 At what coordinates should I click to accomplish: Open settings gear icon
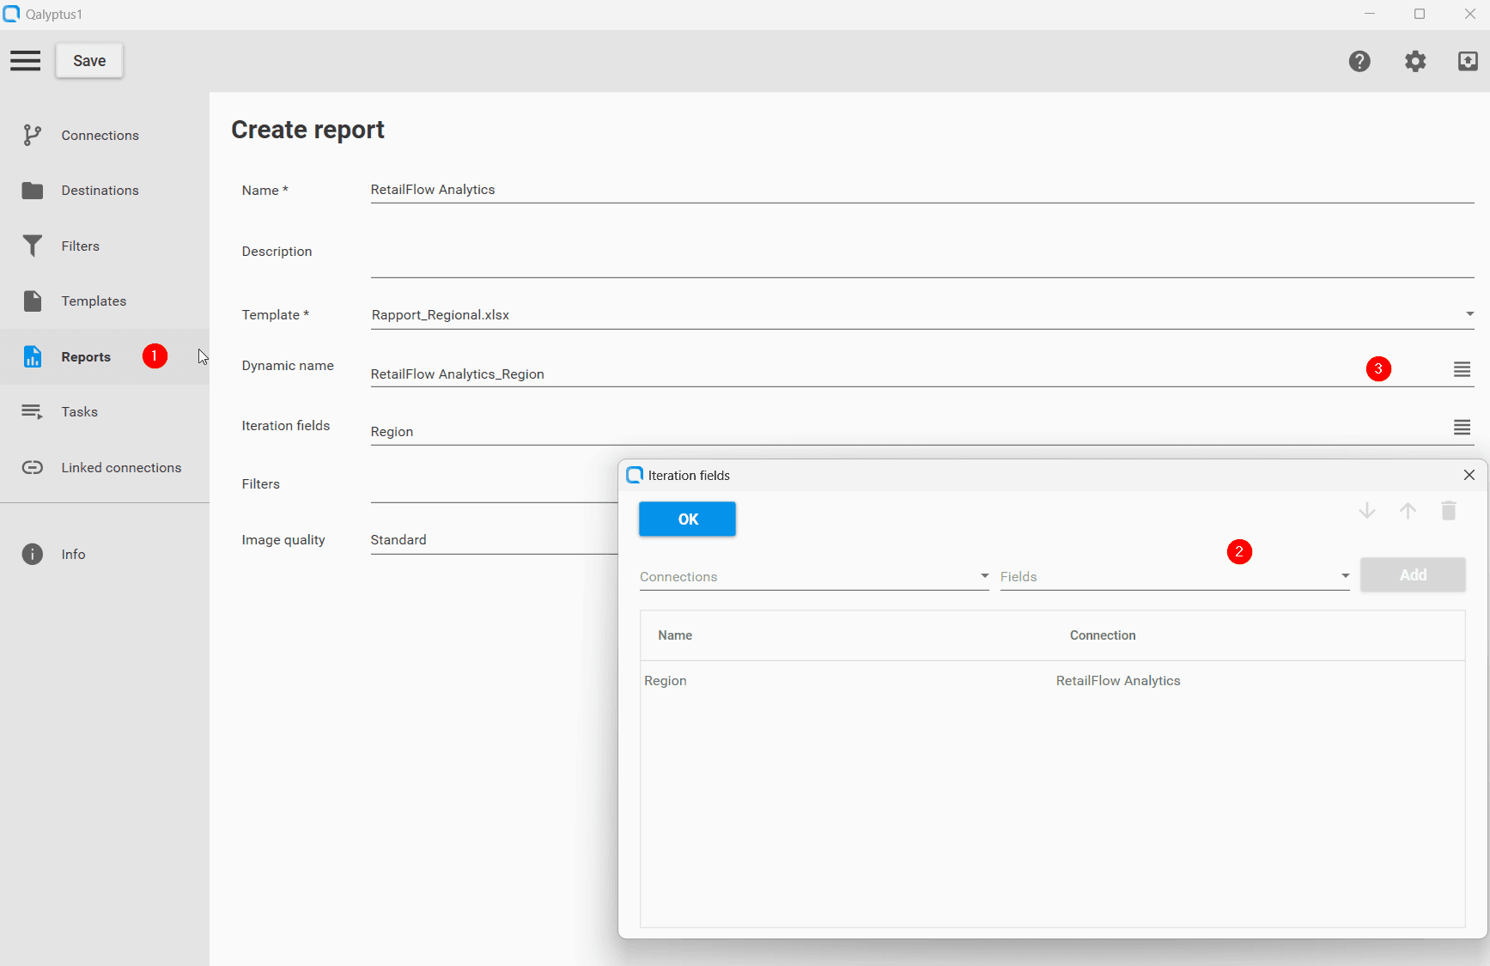[1415, 61]
